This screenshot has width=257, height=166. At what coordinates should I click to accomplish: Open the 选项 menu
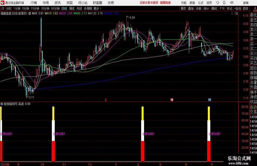[209, 3]
